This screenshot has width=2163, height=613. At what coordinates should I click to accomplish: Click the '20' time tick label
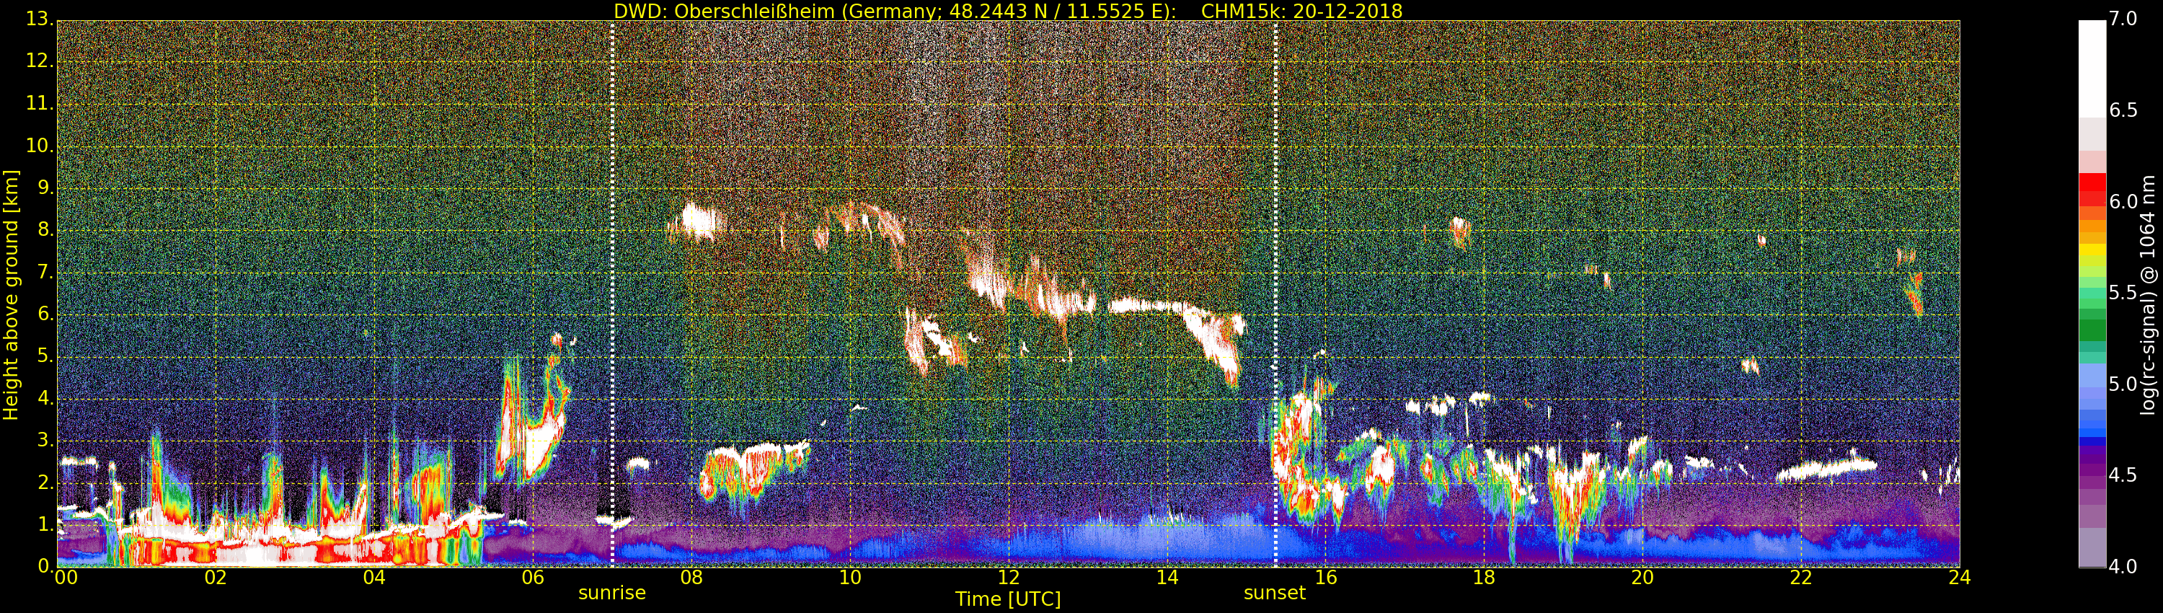(x=1642, y=578)
